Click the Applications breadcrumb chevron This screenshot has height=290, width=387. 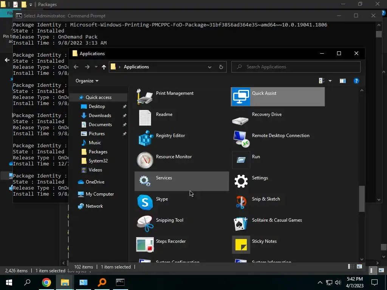pyautogui.click(x=119, y=67)
